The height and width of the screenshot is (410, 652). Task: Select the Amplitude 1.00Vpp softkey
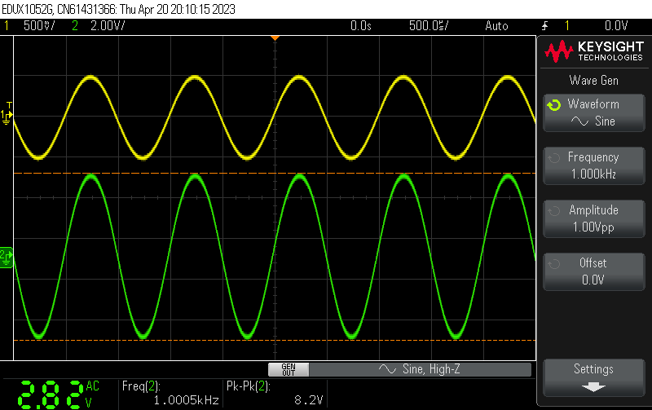pyautogui.click(x=594, y=218)
